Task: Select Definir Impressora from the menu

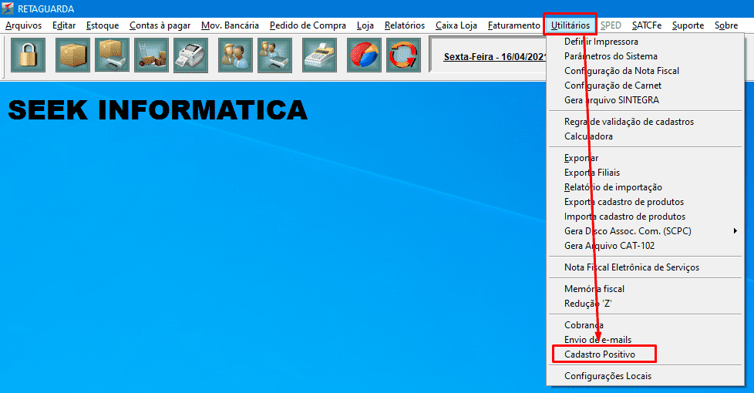Action: 645,42
